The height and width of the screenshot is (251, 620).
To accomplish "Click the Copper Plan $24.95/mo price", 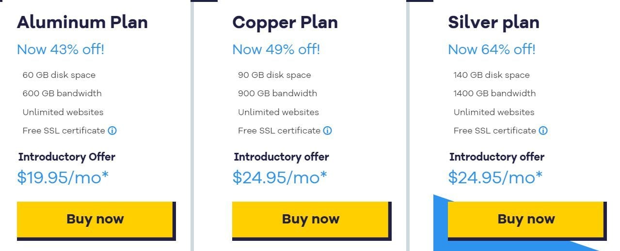I will pyautogui.click(x=280, y=177).
